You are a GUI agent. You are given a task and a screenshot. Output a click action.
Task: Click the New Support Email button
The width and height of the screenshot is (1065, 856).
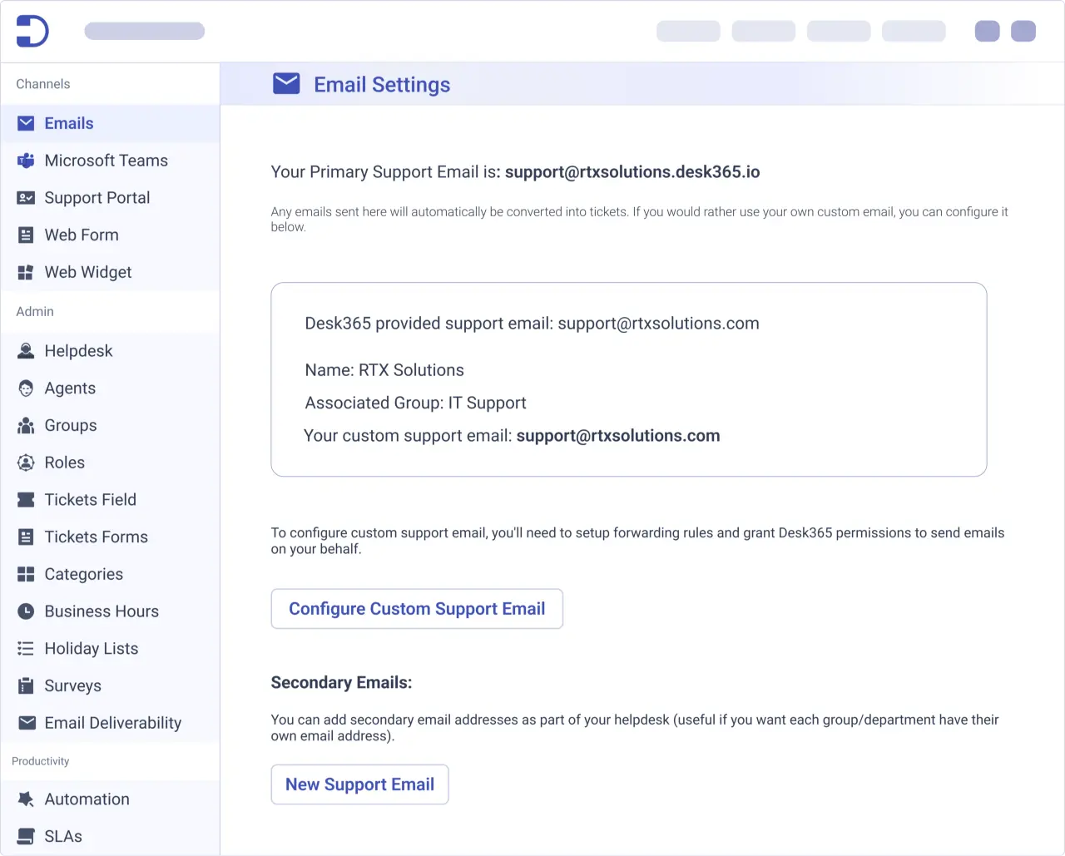point(359,784)
